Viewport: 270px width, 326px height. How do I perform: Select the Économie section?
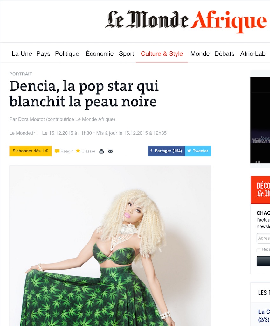tap(100, 53)
